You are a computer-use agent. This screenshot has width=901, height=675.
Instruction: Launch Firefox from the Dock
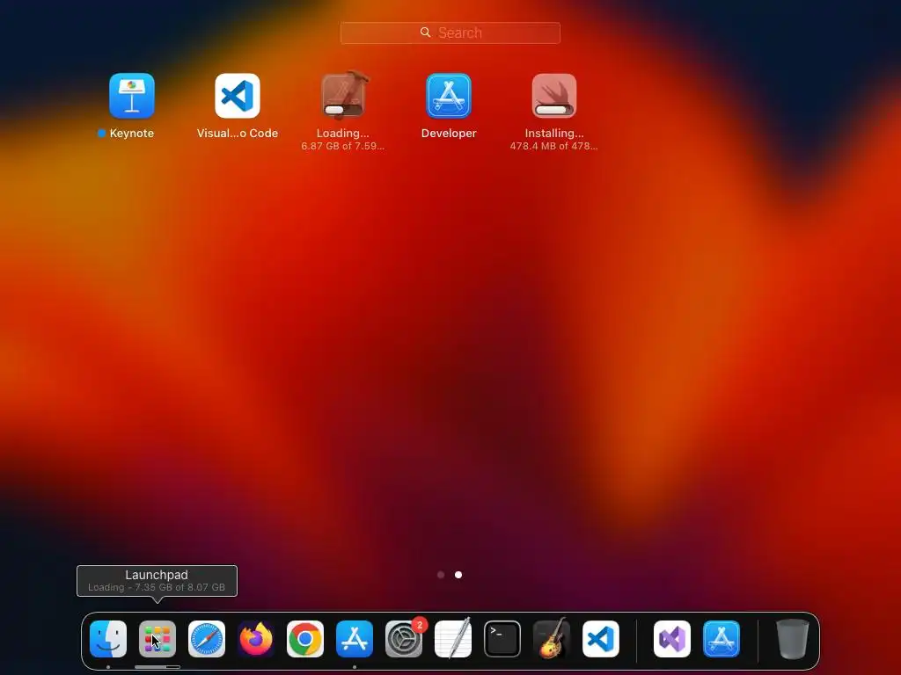[256, 639]
